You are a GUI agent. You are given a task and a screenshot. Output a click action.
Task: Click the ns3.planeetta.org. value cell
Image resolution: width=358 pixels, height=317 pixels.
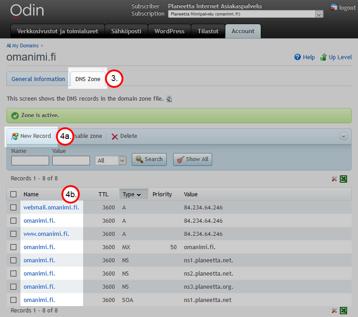tap(209, 287)
